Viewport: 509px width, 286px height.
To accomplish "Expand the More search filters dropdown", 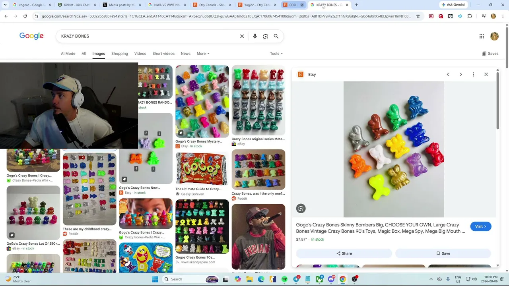I will (x=203, y=54).
